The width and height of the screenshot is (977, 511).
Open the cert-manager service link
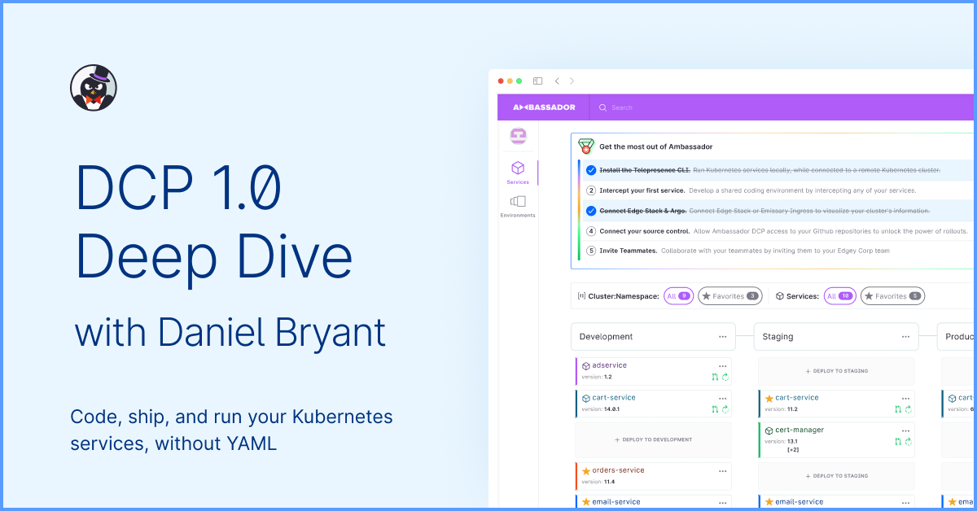coord(800,430)
